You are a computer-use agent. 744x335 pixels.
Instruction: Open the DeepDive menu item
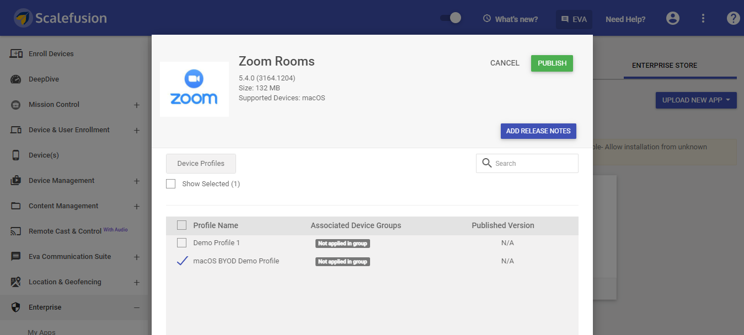click(44, 79)
